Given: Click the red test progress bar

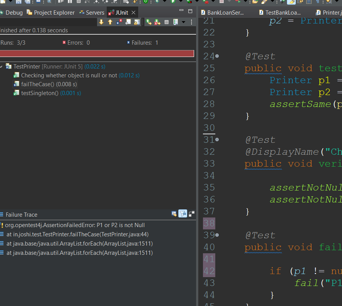Looking at the screenshot, I should (x=97, y=54).
